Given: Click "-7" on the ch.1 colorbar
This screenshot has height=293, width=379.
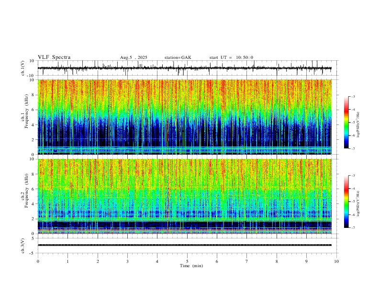Looking at the screenshot, I should point(353,149).
